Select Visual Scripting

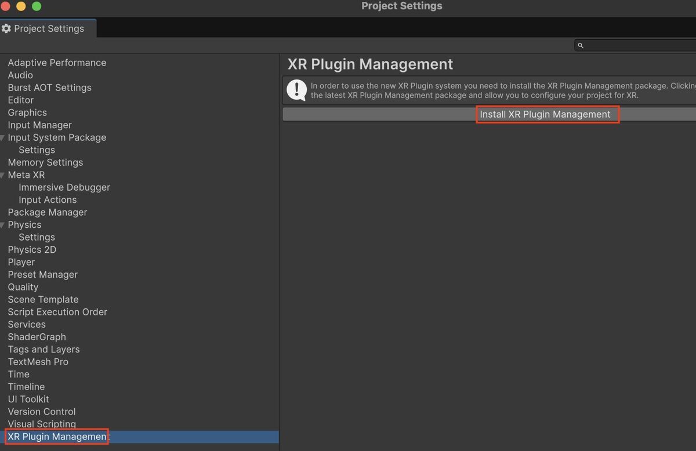pyautogui.click(x=42, y=424)
